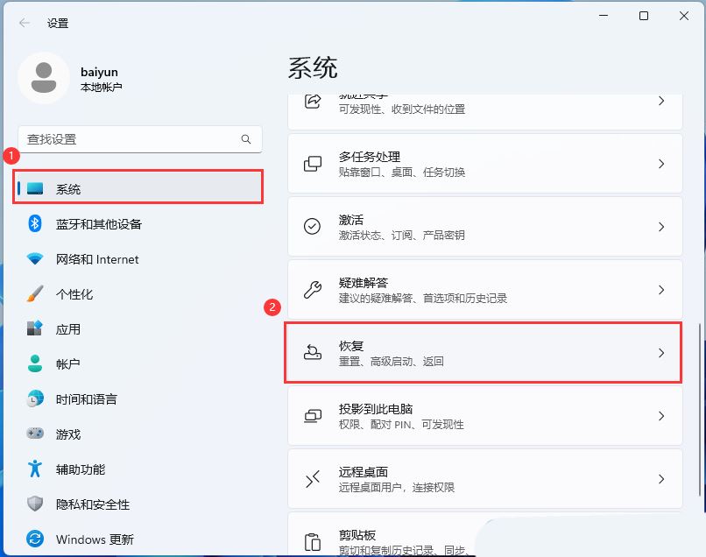
Task: Click the 多任务处理 overlapping windows icon
Action: pyautogui.click(x=313, y=164)
